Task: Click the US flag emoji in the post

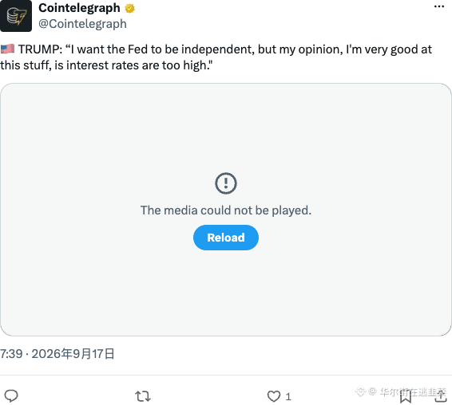Action: point(7,49)
